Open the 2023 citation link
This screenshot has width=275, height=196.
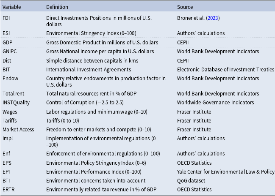[x=211, y=18]
